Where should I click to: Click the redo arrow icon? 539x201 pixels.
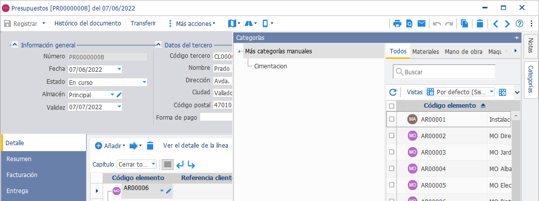448,23
